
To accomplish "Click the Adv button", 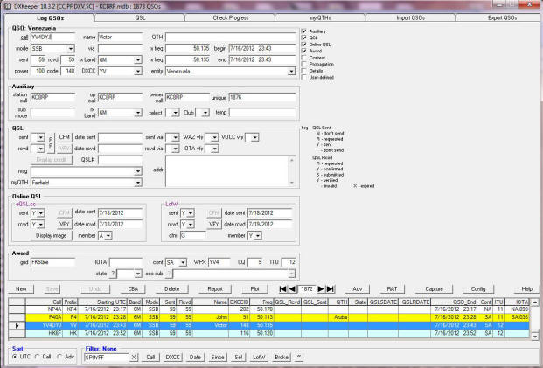I will (x=358, y=289).
